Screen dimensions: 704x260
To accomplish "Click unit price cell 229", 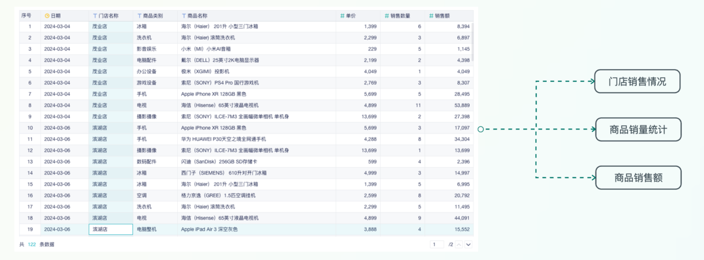I will tap(359, 49).
